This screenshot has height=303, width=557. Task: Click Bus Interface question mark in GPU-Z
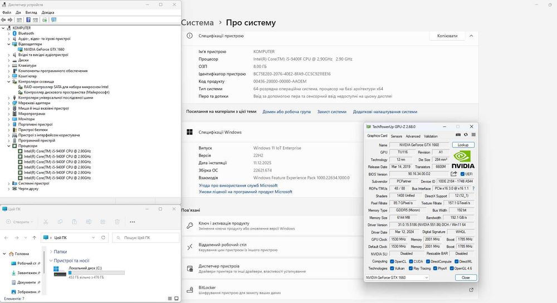click(x=473, y=188)
